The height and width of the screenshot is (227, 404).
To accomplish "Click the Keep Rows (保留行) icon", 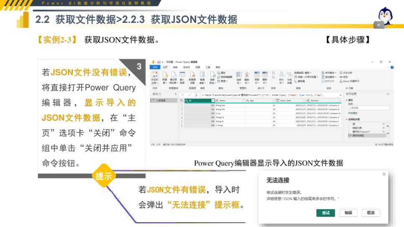I will (257, 75).
